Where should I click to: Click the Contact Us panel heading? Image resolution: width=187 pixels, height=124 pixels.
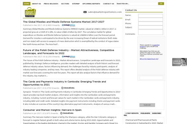(x=131, y=10)
